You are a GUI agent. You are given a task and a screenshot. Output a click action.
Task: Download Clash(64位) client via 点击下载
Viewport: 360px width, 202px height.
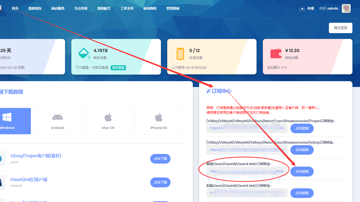pos(160,182)
